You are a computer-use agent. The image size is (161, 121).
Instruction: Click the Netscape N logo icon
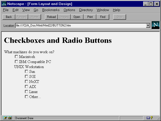(x=155, y=25)
